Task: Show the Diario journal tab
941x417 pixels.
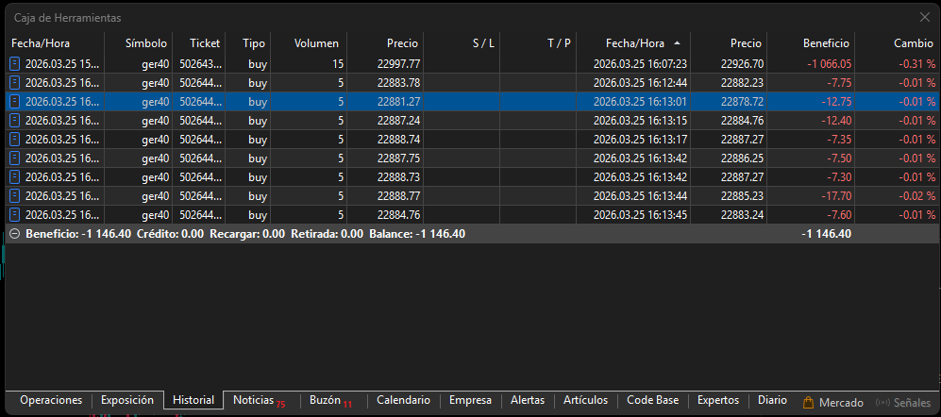Action: pyautogui.click(x=772, y=400)
